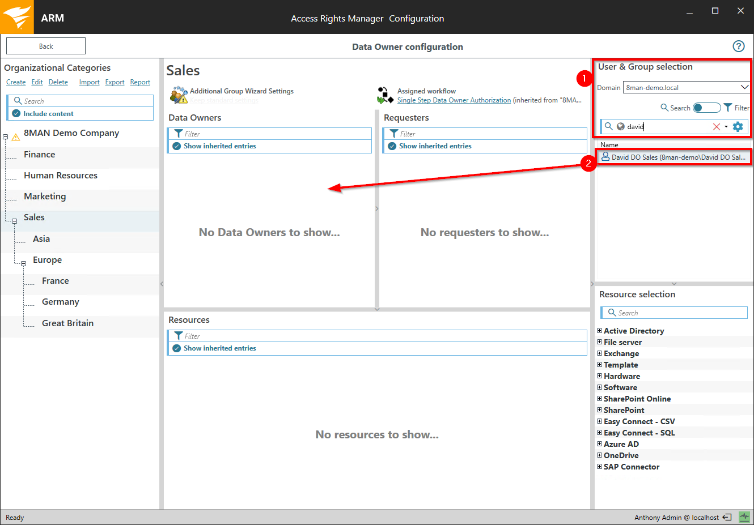Click the Resource selection search field
Image resolution: width=754 pixels, height=525 pixels.
(675, 313)
